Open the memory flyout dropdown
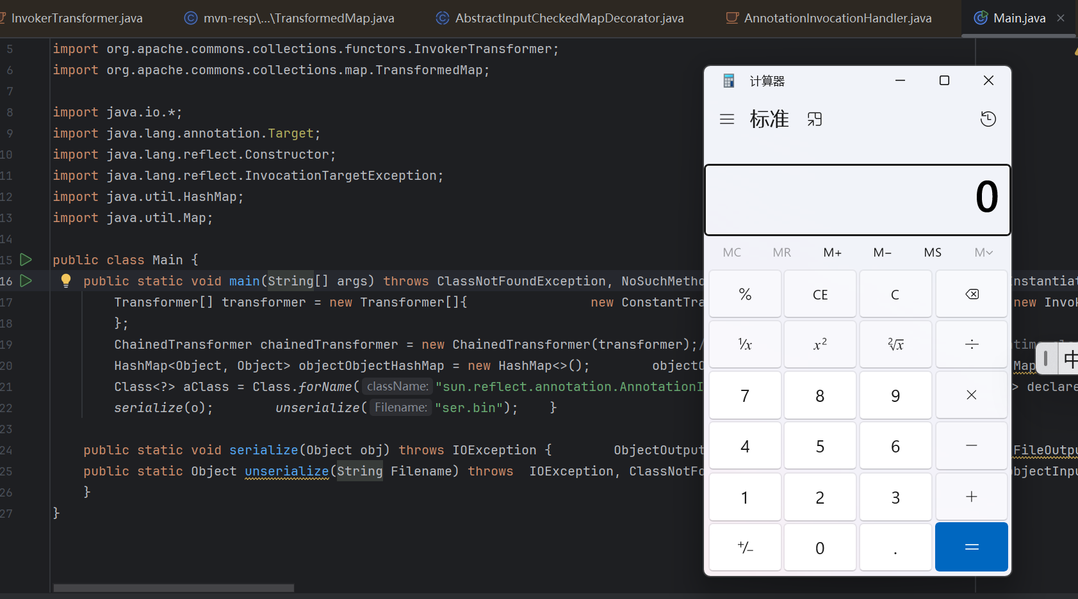The width and height of the screenshot is (1078, 599). click(x=984, y=252)
